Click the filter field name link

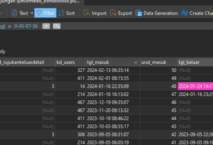point(2,26)
